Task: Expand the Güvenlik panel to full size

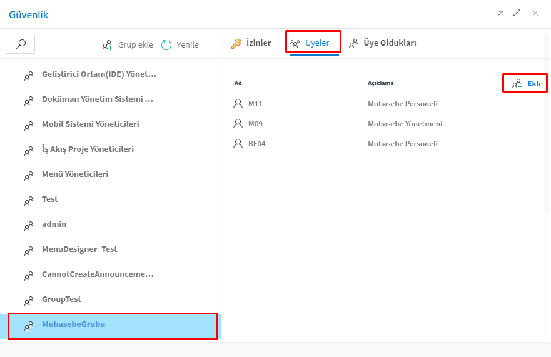Action: pos(517,13)
